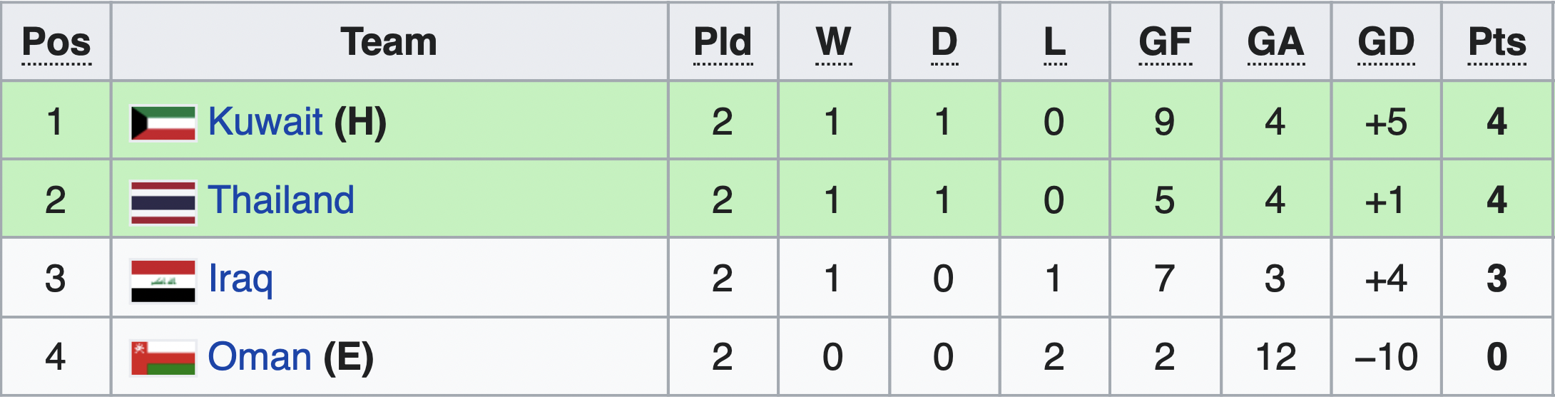
Task: Click the GF column header
Action: tap(1166, 42)
